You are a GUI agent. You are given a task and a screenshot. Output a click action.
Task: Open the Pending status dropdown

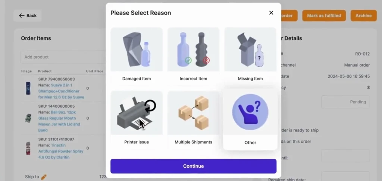point(345,102)
